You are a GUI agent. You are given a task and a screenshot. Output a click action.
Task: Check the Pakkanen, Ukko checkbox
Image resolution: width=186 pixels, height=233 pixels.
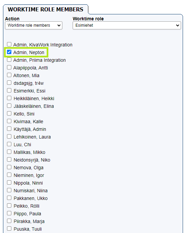(x=9, y=198)
